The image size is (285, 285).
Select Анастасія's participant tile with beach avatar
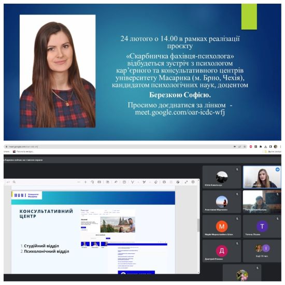tap(222, 202)
